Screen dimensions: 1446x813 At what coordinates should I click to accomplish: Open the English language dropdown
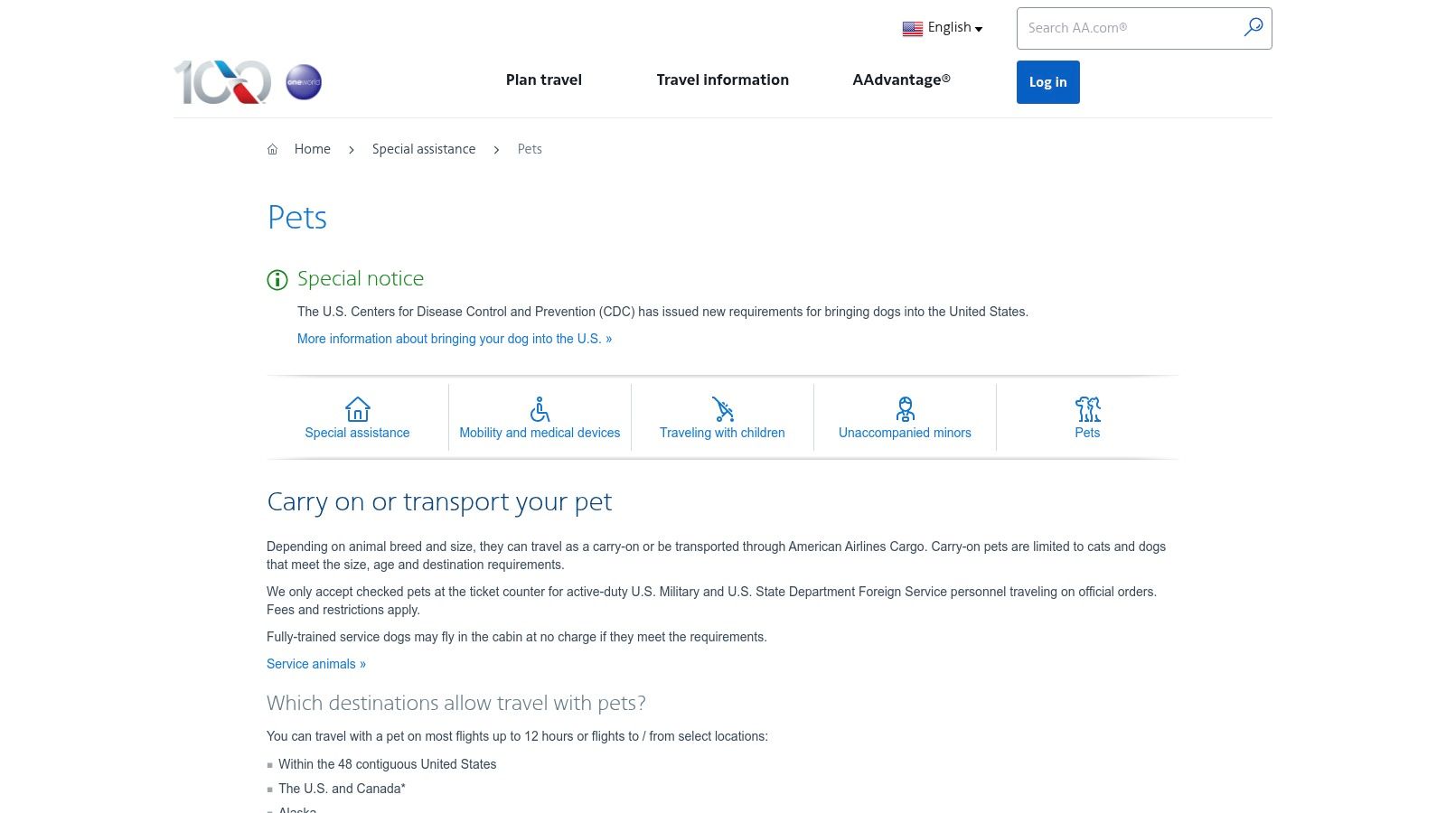pyautogui.click(x=949, y=27)
